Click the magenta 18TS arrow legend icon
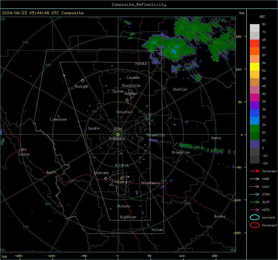This screenshot has width=278, height=260. [255, 210]
